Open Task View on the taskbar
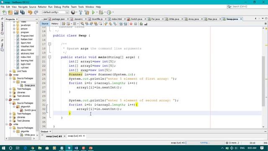 pos(18,148)
